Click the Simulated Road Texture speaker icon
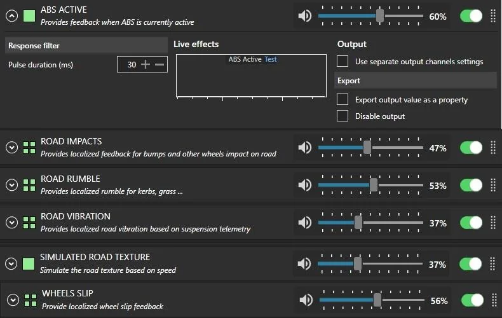The height and width of the screenshot is (318, 502). pyautogui.click(x=305, y=263)
